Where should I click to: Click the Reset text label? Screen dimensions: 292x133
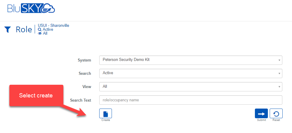click(276, 120)
